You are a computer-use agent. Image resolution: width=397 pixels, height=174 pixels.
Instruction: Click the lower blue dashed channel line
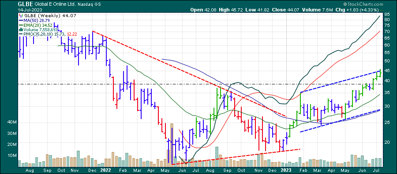coord(340,121)
